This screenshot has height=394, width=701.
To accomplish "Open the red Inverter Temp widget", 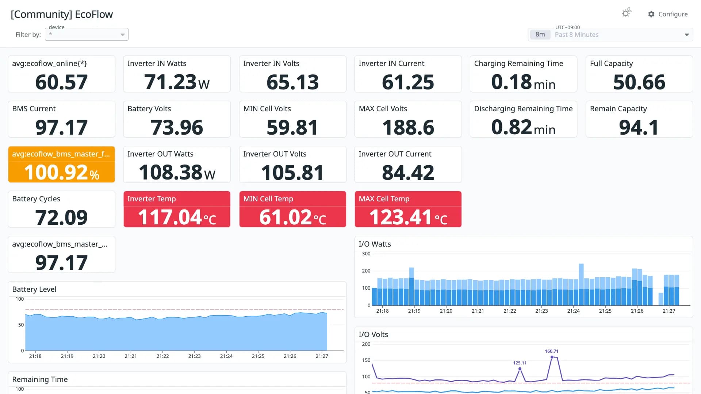I will 177,209.
